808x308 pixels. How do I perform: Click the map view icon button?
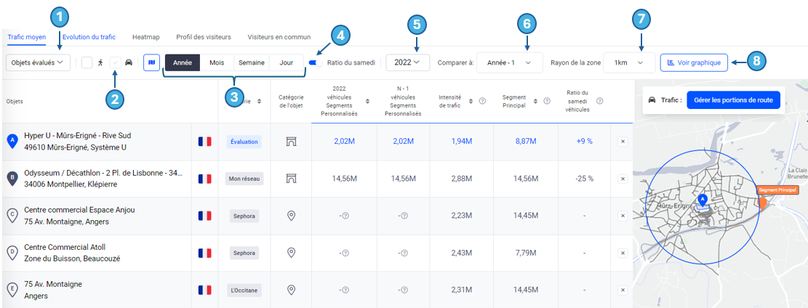(x=151, y=63)
